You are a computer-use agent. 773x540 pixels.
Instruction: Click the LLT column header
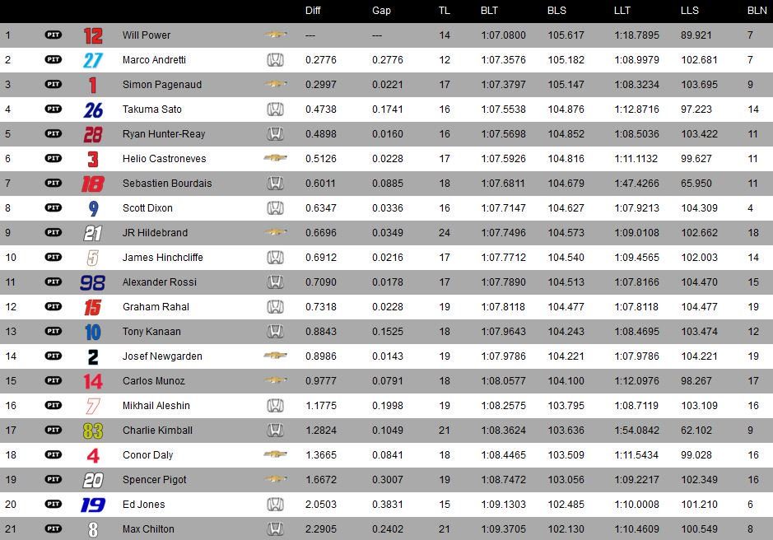coord(622,11)
